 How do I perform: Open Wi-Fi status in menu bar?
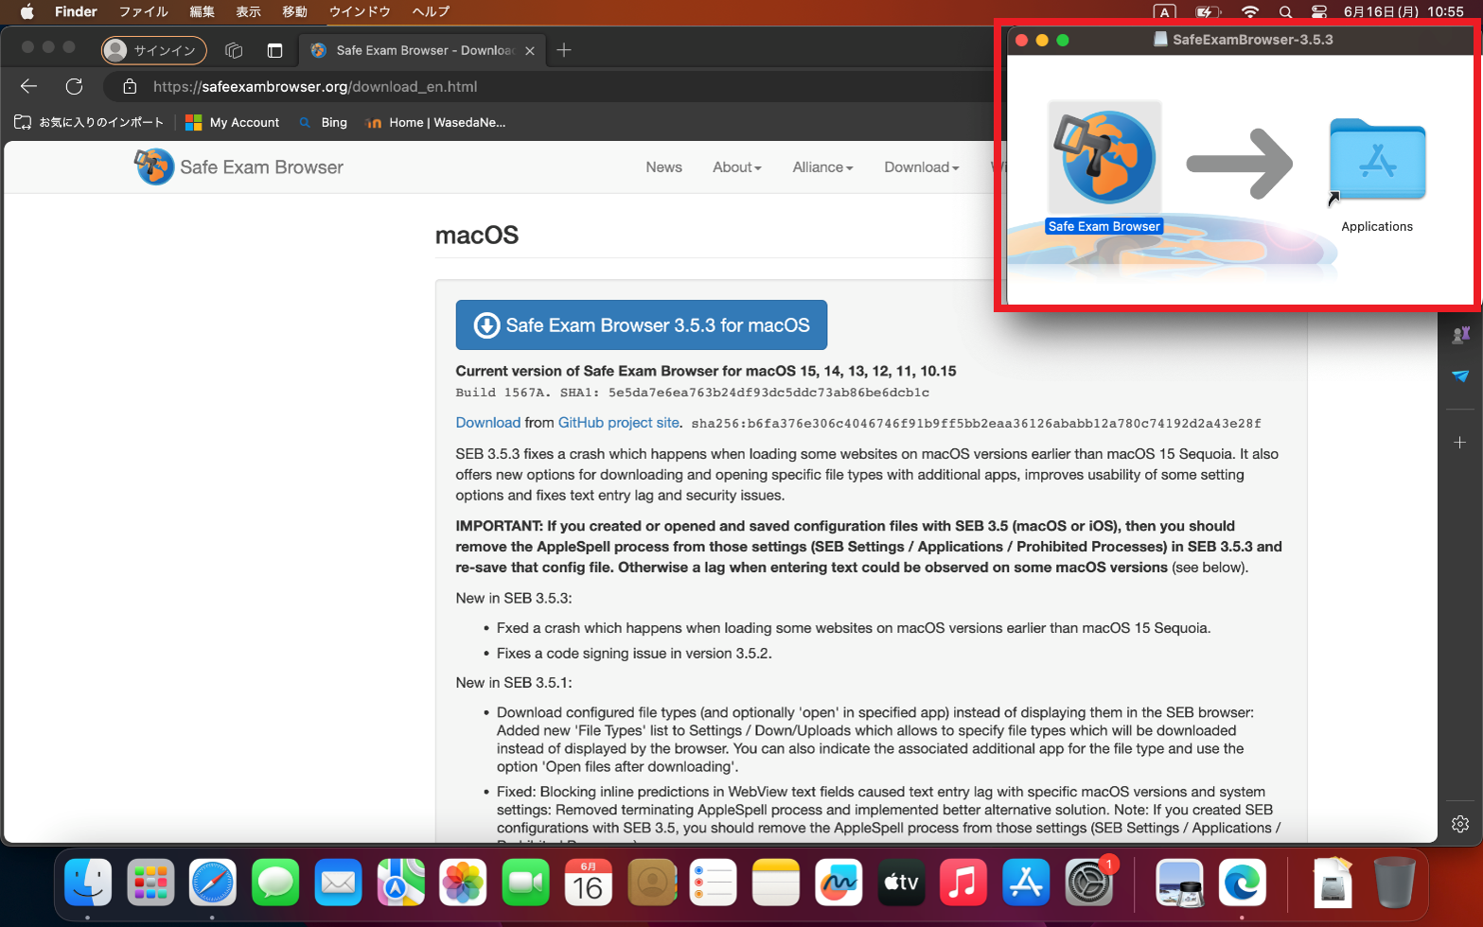pos(1250,12)
